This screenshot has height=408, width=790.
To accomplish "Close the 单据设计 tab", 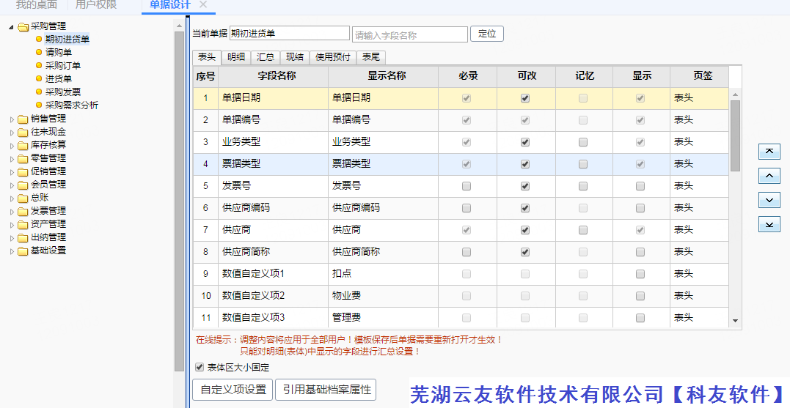I will coord(203,4).
